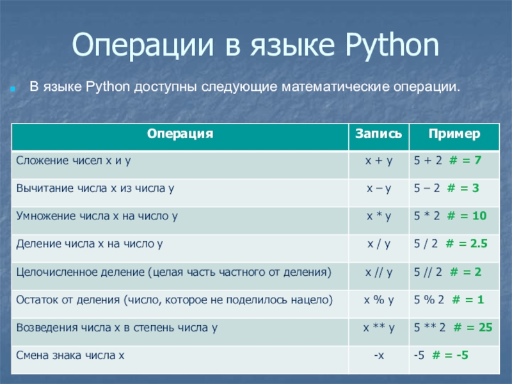Click the example "5 ** 2 # = 25"
The width and height of the screenshot is (512, 384).
[452, 327]
